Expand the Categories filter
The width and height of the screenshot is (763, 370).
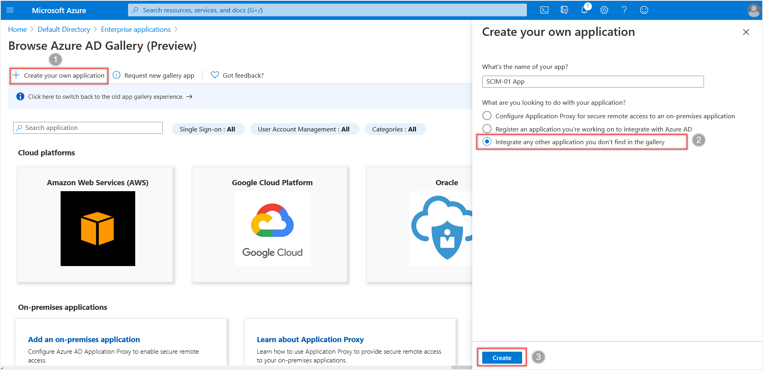394,129
